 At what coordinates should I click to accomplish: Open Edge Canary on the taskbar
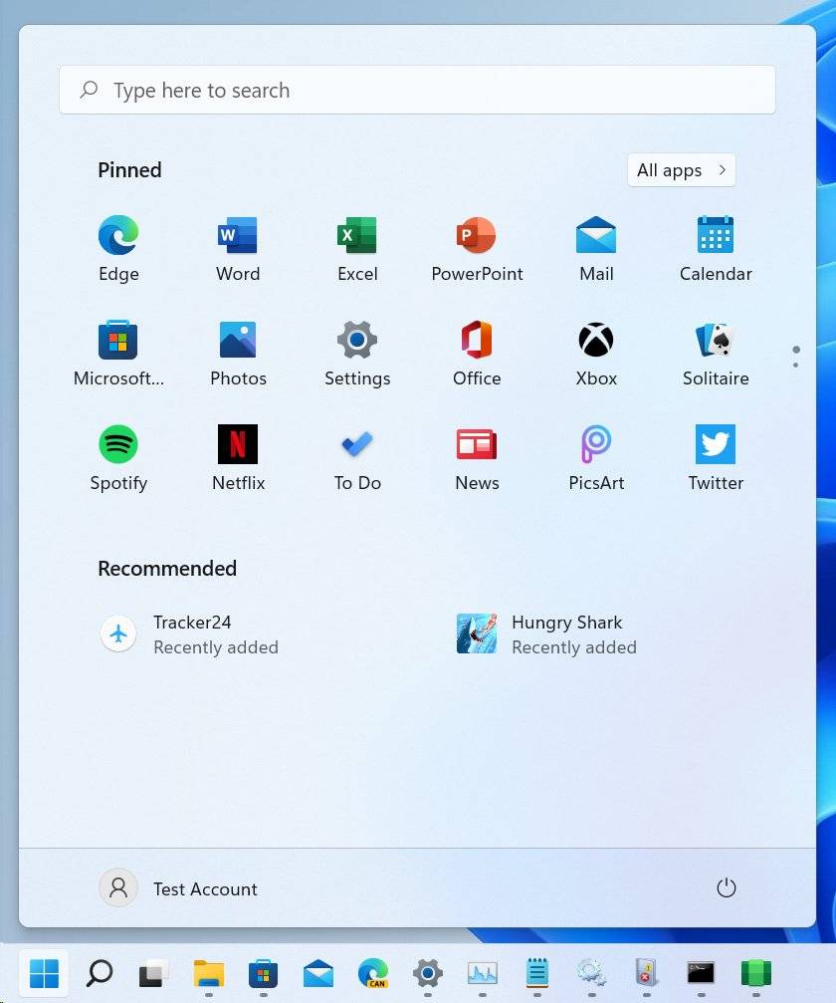point(372,973)
